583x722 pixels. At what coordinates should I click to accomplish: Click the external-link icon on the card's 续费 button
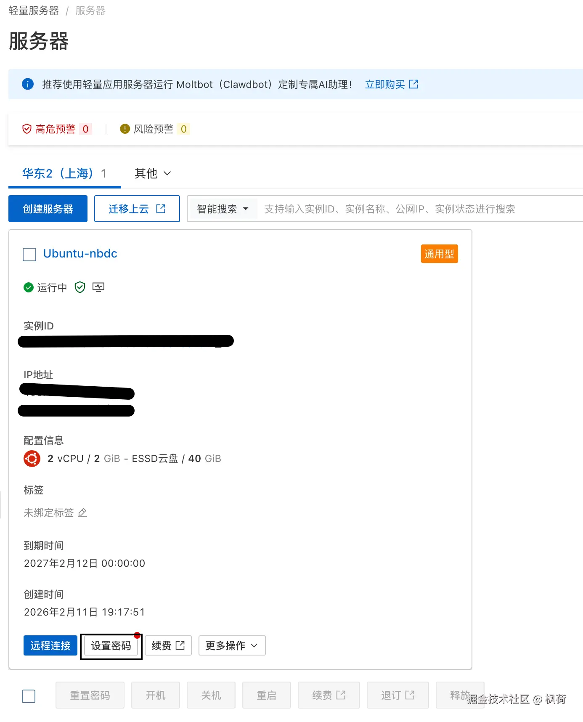(180, 645)
